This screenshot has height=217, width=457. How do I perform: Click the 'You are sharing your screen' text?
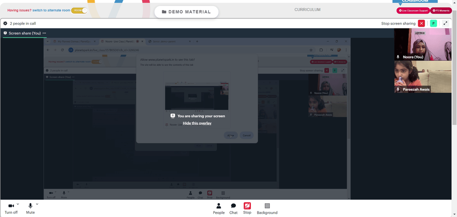coord(201,116)
